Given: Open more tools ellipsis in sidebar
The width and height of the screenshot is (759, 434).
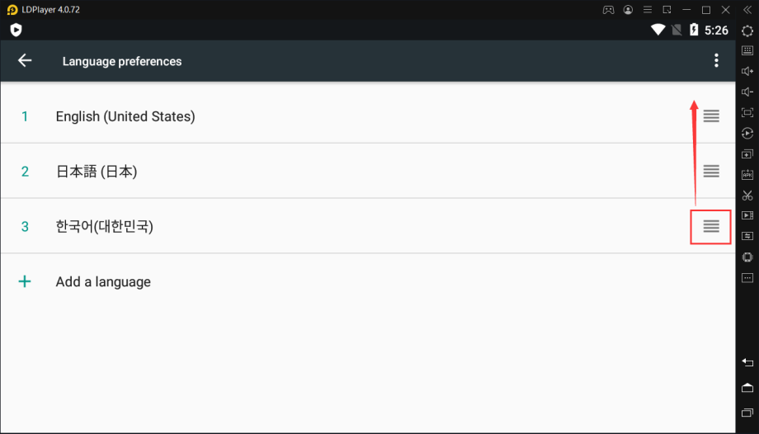Looking at the screenshot, I should 747,278.
